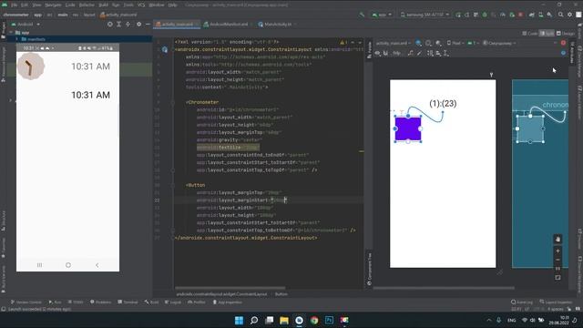Click the pan hand tool in designer
583x328 pixels.
point(557,240)
